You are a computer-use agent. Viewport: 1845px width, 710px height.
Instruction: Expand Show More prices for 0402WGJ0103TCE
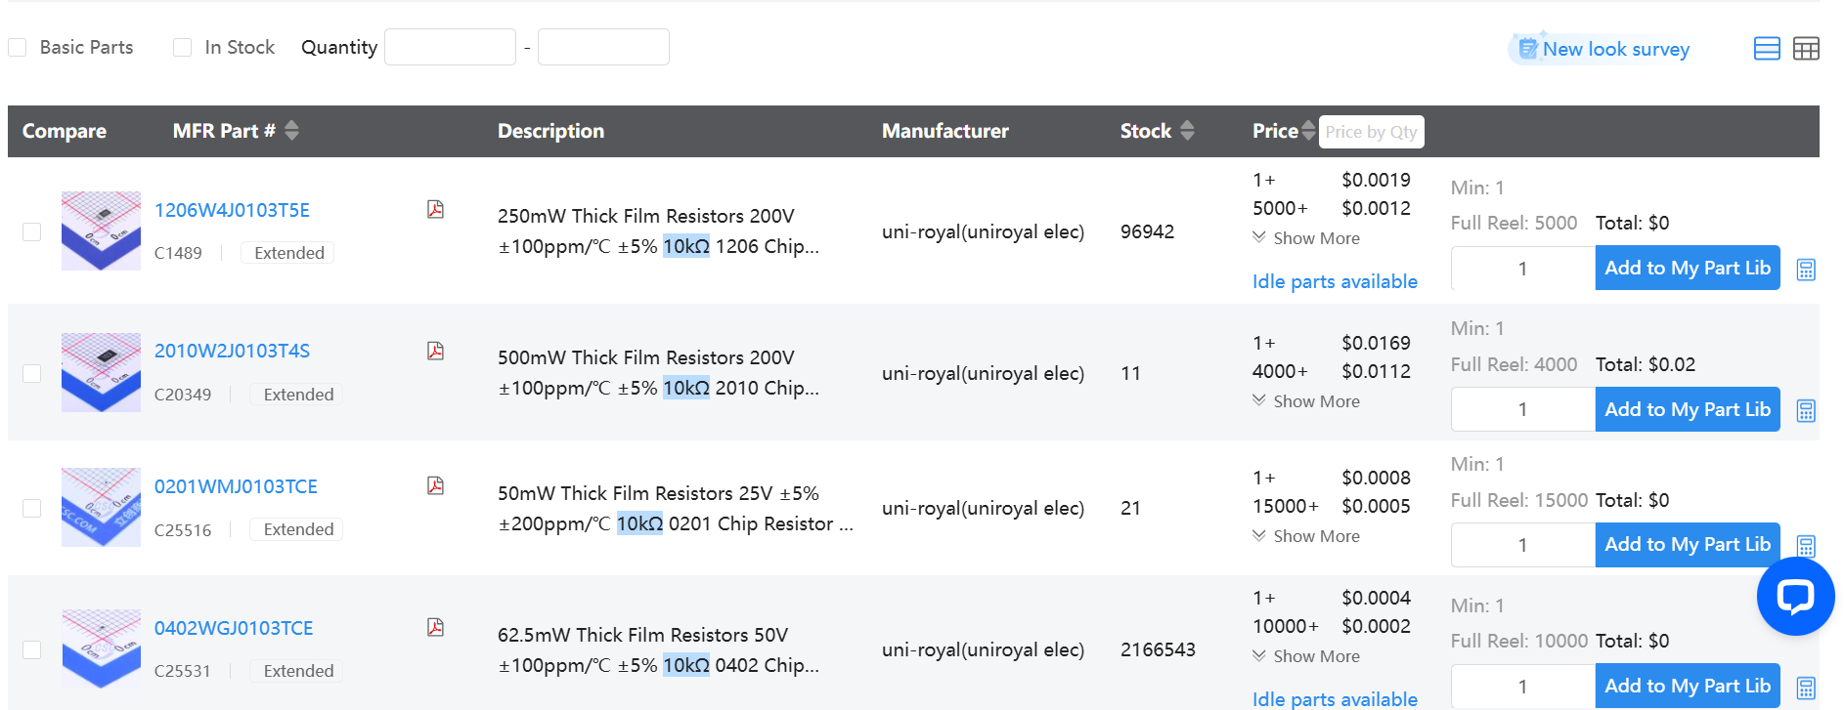click(x=1306, y=656)
